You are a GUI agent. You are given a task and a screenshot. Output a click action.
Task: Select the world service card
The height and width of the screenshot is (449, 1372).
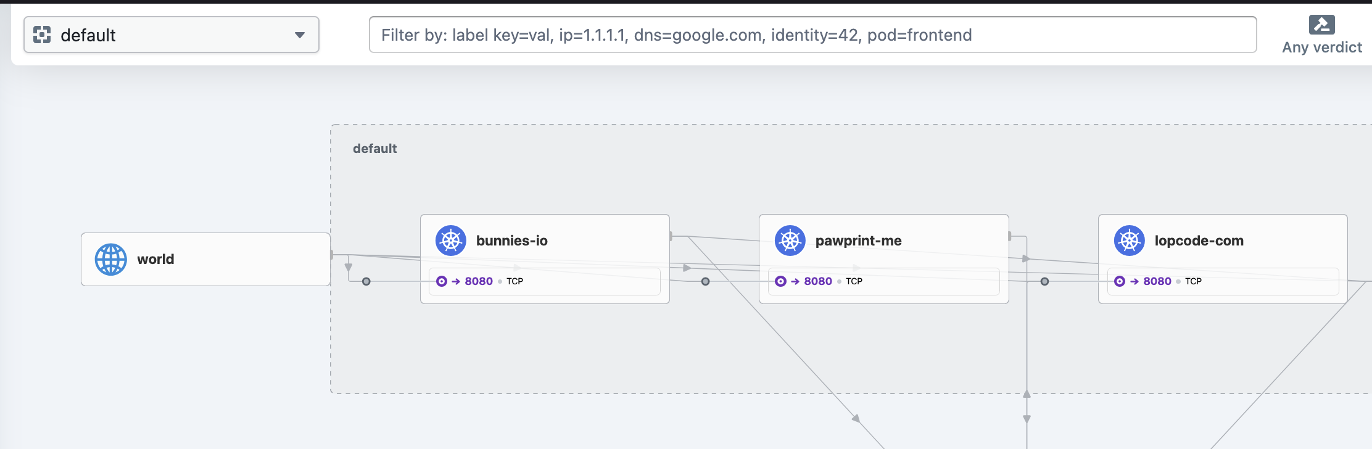click(x=205, y=259)
